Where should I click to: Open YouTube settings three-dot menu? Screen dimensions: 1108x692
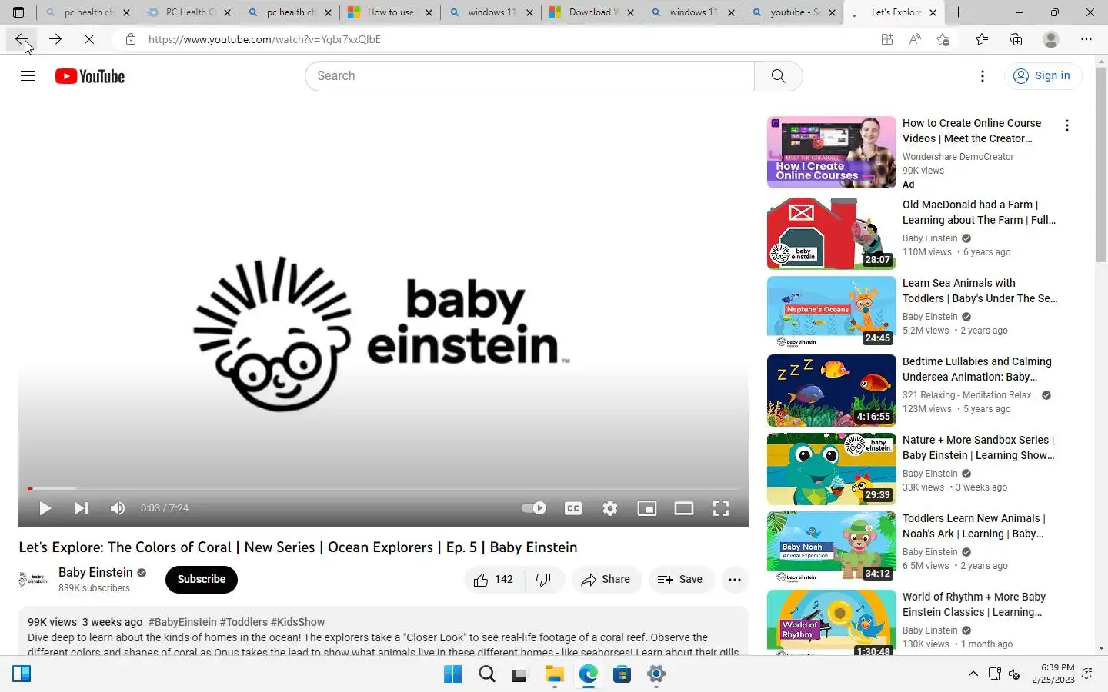tap(983, 76)
